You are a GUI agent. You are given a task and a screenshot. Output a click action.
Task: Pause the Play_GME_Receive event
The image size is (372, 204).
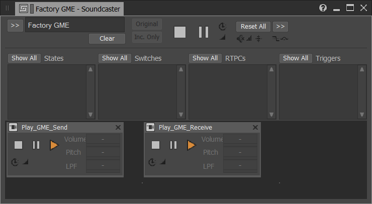point(173,145)
